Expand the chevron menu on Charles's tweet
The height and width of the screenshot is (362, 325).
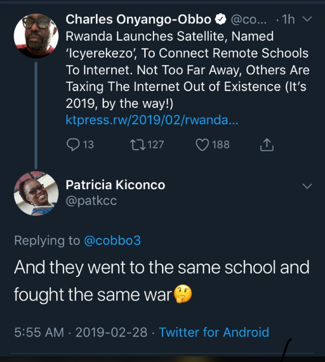[x=307, y=19]
